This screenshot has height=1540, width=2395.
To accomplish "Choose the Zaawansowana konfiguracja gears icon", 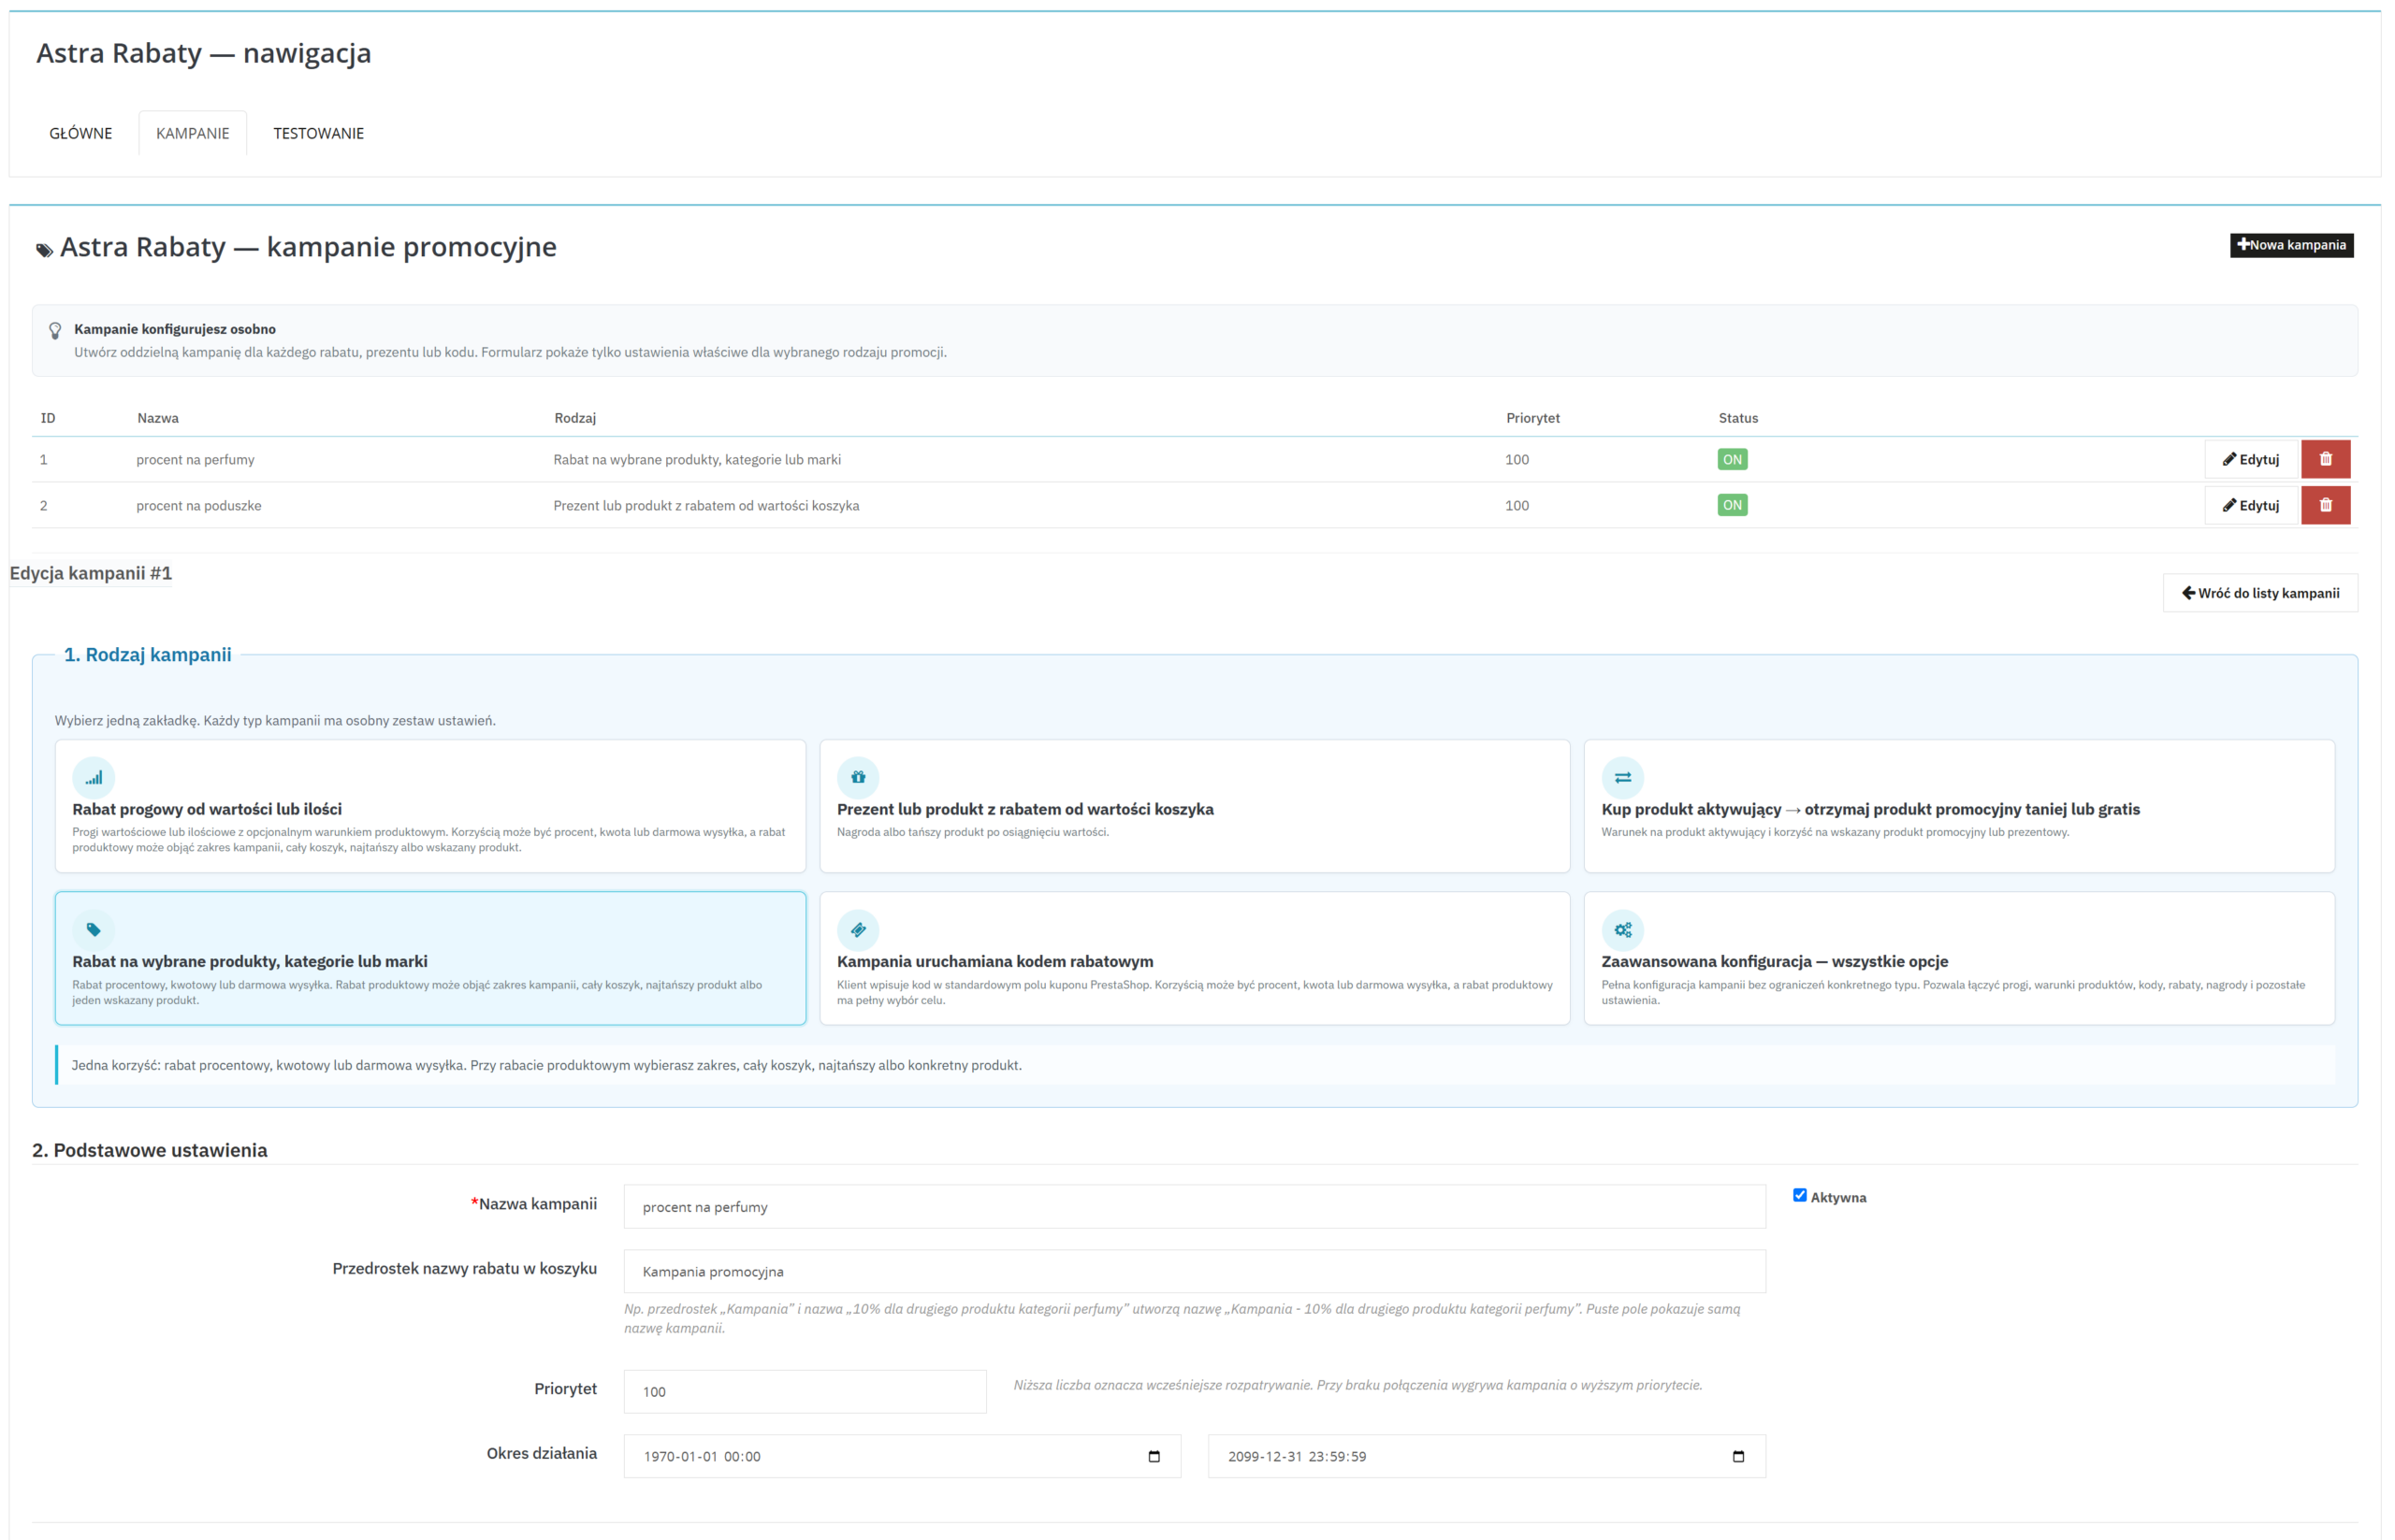I will coord(1621,930).
